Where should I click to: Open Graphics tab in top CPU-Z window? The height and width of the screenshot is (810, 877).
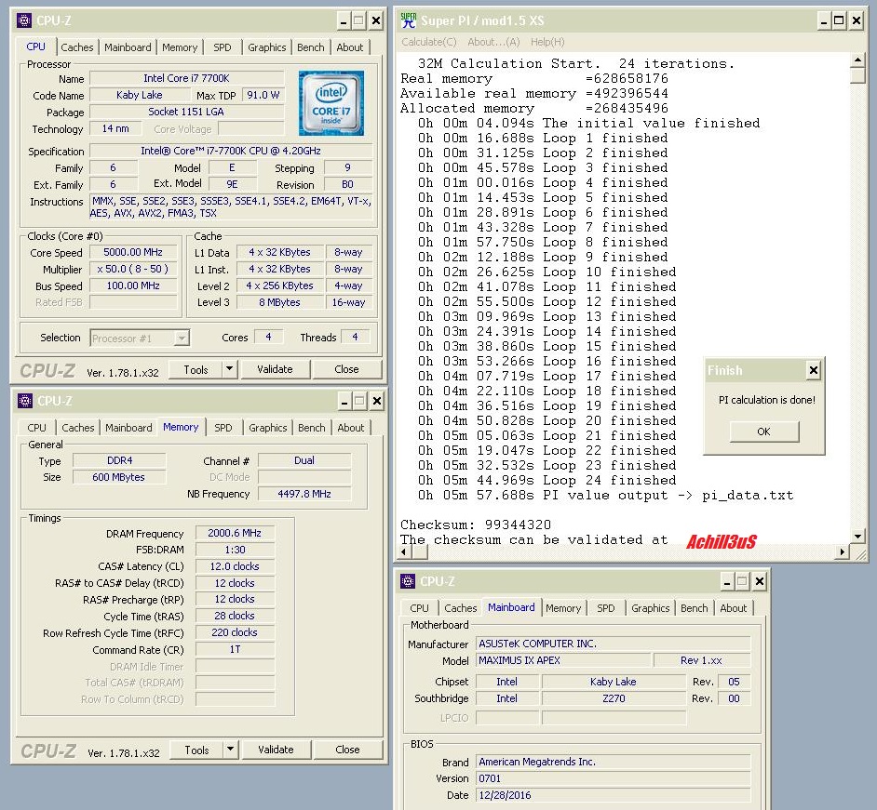pyautogui.click(x=267, y=47)
